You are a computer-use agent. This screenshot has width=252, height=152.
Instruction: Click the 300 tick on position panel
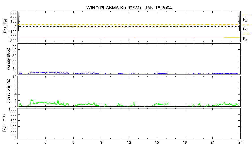(x=13, y=12)
